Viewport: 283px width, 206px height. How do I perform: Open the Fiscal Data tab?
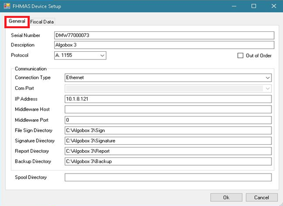(x=42, y=22)
